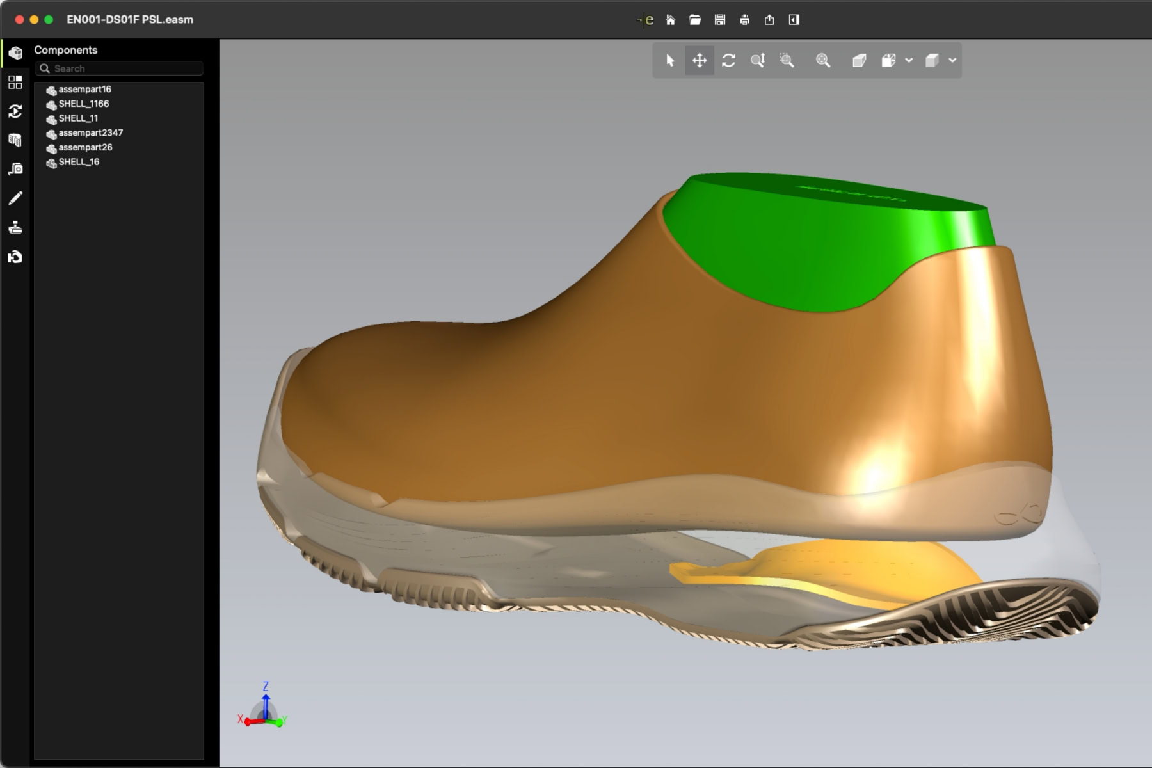Expand the display style dropdown arrow
Viewport: 1152px width, 768px height.
pos(952,60)
